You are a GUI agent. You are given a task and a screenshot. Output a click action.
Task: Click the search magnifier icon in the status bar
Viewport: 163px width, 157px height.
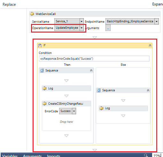click(x=146, y=155)
